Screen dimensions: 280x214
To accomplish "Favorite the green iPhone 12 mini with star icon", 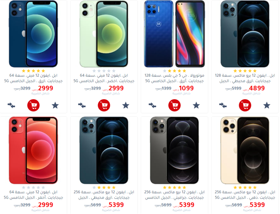I will click(x=126, y=105).
